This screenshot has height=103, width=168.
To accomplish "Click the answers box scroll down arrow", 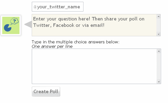I will (159, 82).
